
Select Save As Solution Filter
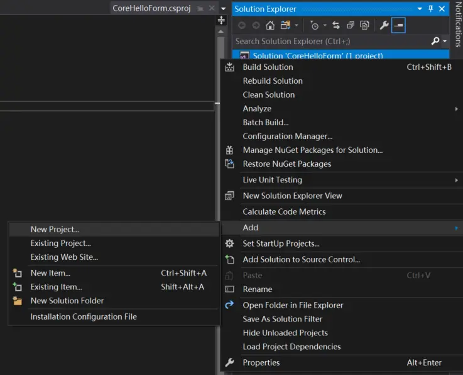342,319
